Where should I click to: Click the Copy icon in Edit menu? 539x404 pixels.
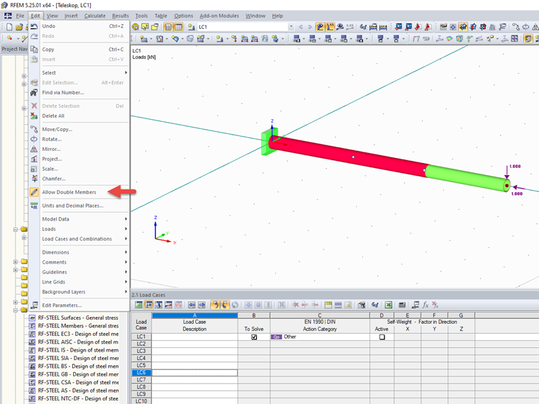(34, 50)
